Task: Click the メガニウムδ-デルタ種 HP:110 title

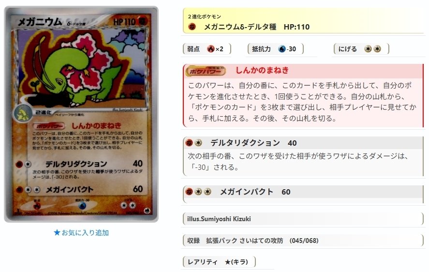Action: tap(257, 27)
